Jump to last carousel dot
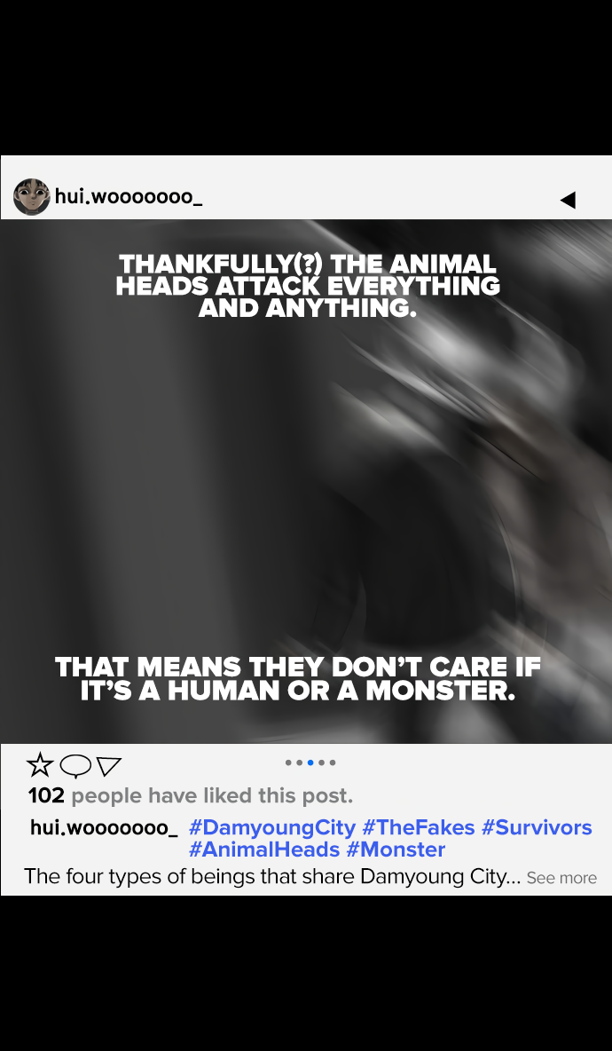Image resolution: width=612 pixels, height=1051 pixels. click(x=332, y=763)
